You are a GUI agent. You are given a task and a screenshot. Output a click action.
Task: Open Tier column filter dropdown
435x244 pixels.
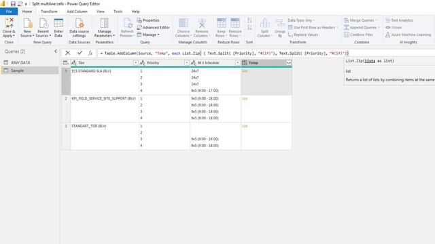click(x=135, y=63)
